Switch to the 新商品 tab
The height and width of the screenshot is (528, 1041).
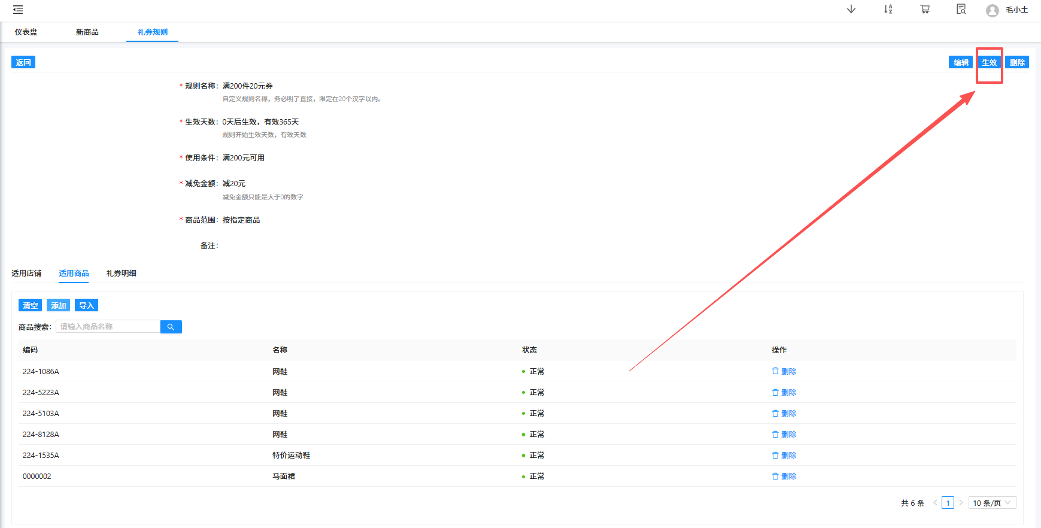coord(87,32)
